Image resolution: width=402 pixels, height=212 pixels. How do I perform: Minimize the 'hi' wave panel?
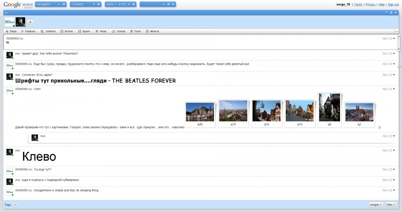[387, 12]
